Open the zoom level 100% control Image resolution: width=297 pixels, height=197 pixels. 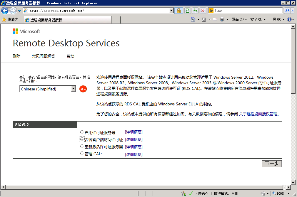(x=278, y=193)
